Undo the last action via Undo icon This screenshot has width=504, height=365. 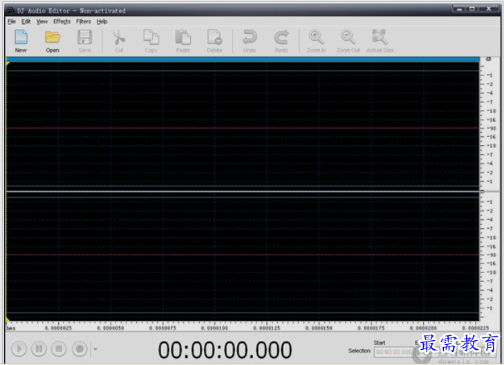tap(250, 41)
